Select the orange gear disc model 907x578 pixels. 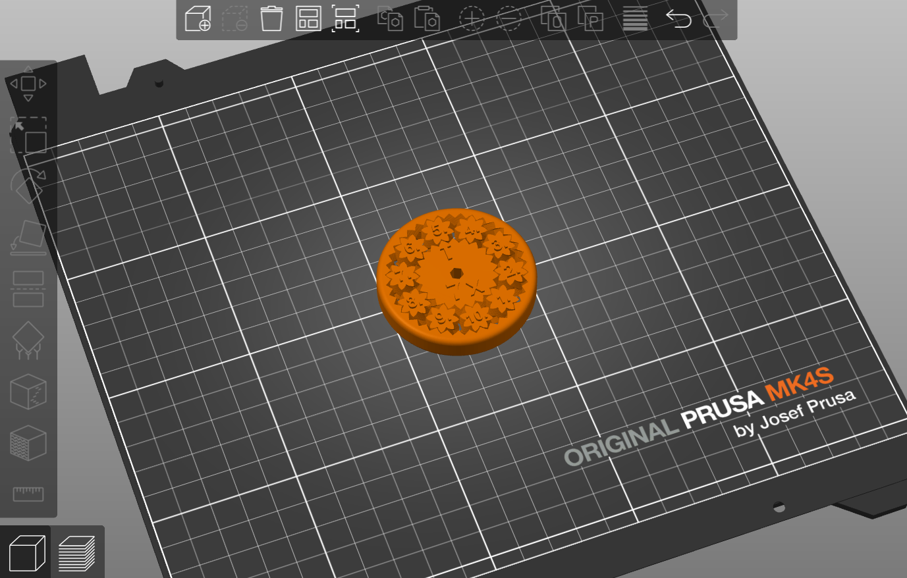pos(456,282)
